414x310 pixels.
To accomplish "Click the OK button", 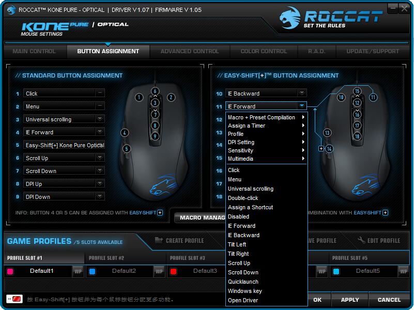I will [317, 300].
